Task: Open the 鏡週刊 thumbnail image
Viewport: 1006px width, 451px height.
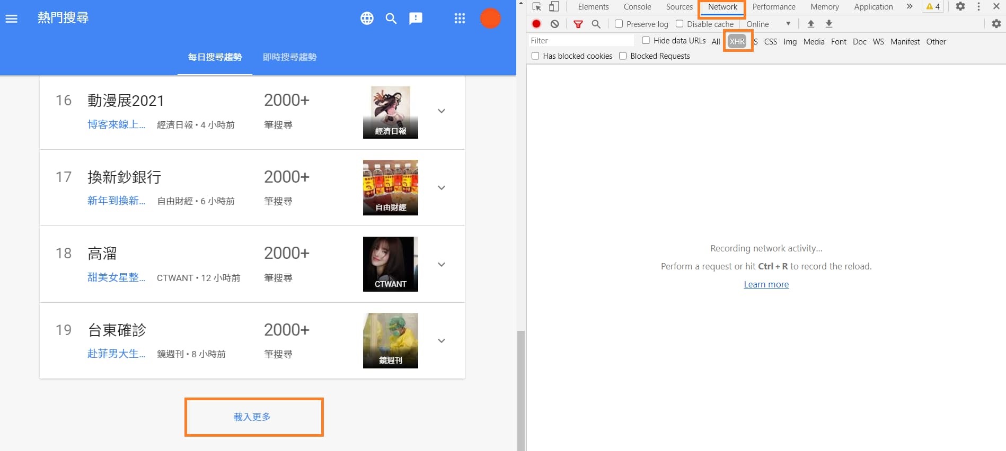Action: (x=391, y=340)
